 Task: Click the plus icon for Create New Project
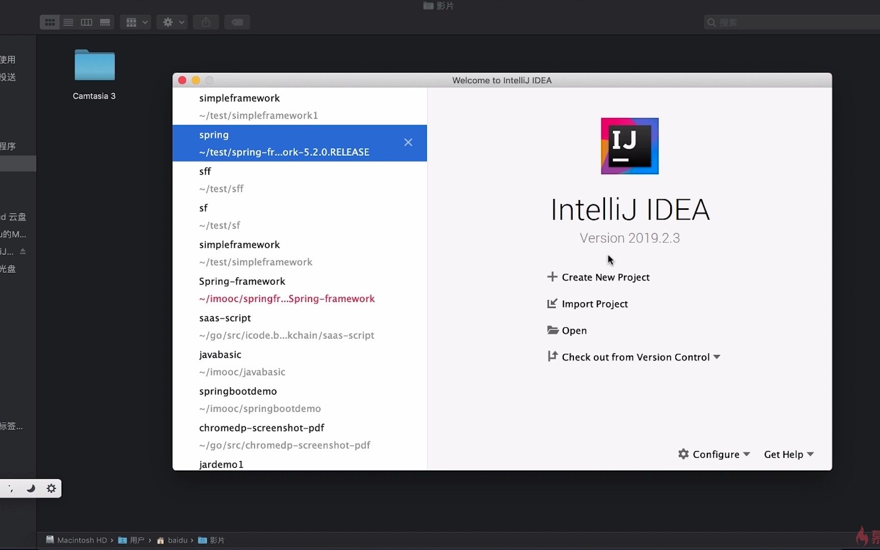point(552,277)
